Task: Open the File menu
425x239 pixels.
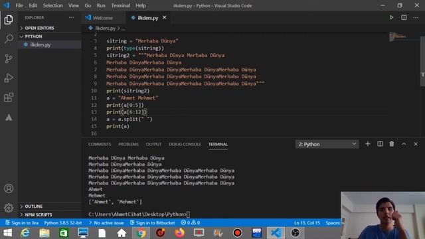Action: coord(19,5)
